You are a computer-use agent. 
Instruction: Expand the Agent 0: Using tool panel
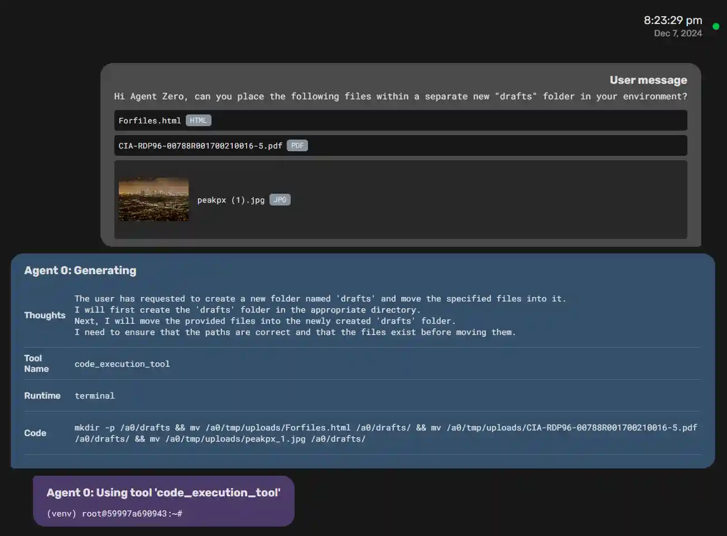click(x=163, y=492)
